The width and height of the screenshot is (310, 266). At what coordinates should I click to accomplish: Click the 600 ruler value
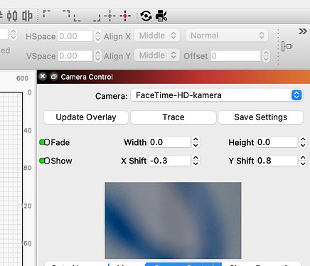(x=22, y=78)
